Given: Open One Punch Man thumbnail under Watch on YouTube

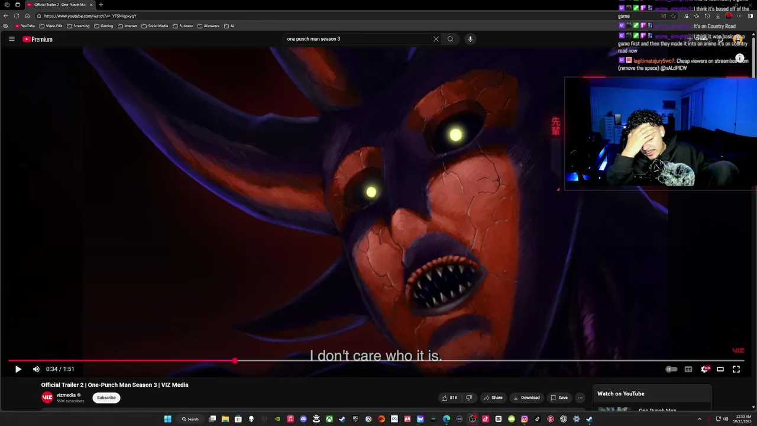Looking at the screenshot, I should tap(615, 409).
